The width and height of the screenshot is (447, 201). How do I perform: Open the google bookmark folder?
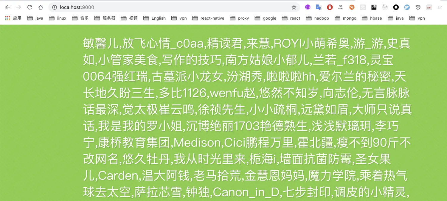[x=266, y=18]
